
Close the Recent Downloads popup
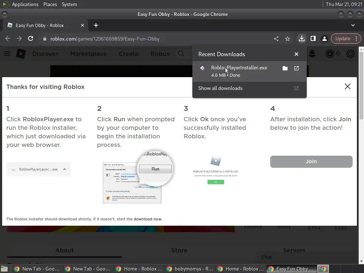click(296, 54)
